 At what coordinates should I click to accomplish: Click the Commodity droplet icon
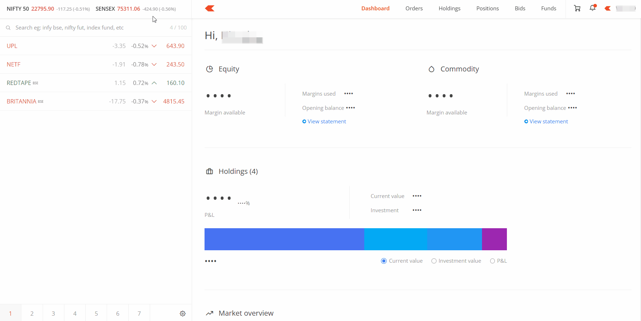(x=431, y=69)
